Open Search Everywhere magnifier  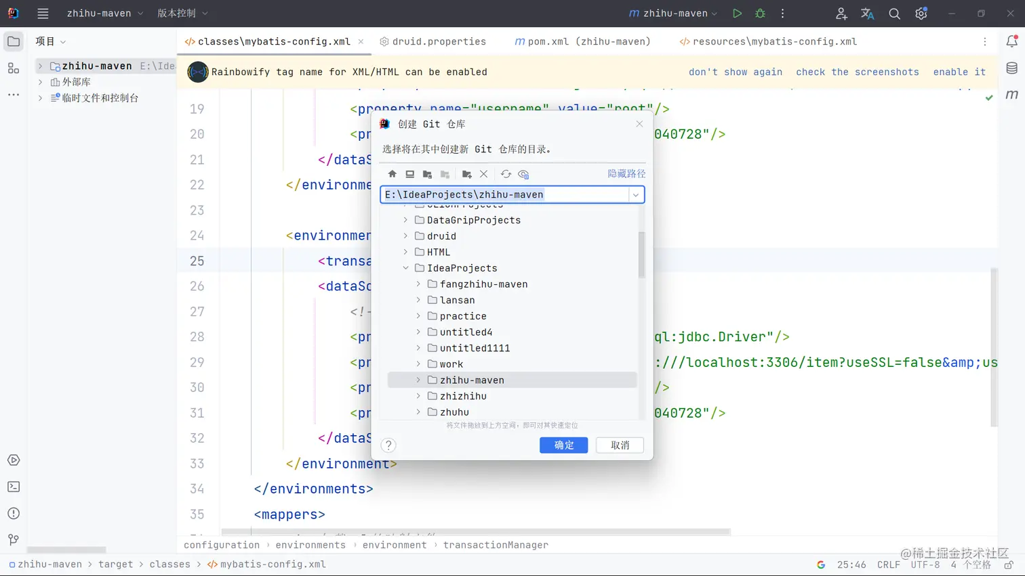pos(894,14)
